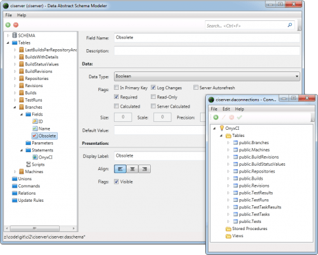Select center align button
Image resolution: width=318 pixels, height=255 pixels.
[x=132, y=169]
